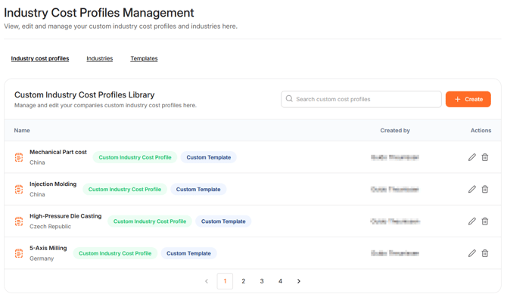Edit the Mechanical Part cost profile
This screenshot has height=294, width=507.
point(471,157)
